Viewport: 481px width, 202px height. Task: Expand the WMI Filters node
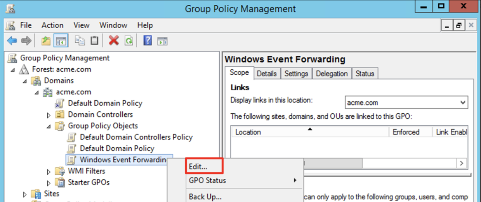point(49,171)
